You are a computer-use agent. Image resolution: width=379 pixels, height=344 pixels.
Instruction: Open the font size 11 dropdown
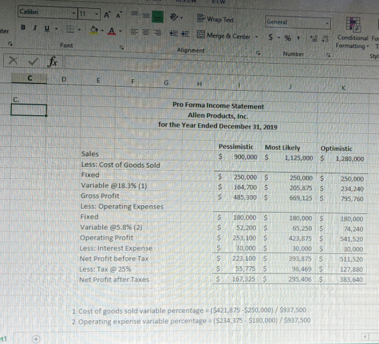[x=97, y=14]
